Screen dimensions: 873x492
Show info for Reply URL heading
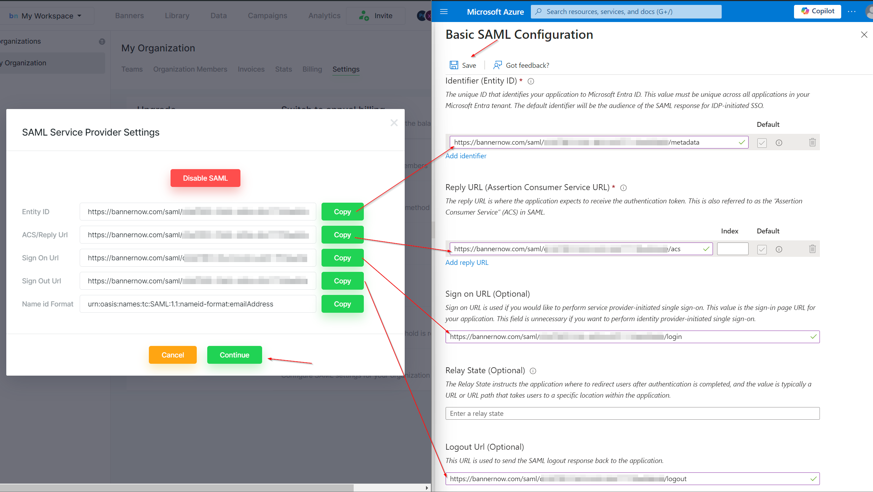[x=623, y=188]
